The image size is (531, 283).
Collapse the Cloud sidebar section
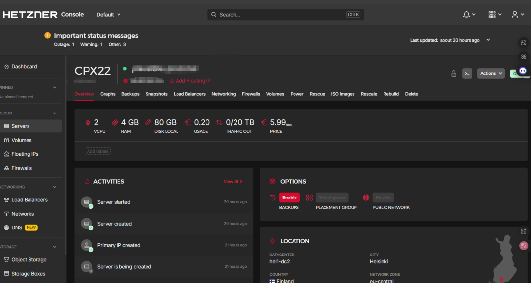pyautogui.click(x=55, y=113)
